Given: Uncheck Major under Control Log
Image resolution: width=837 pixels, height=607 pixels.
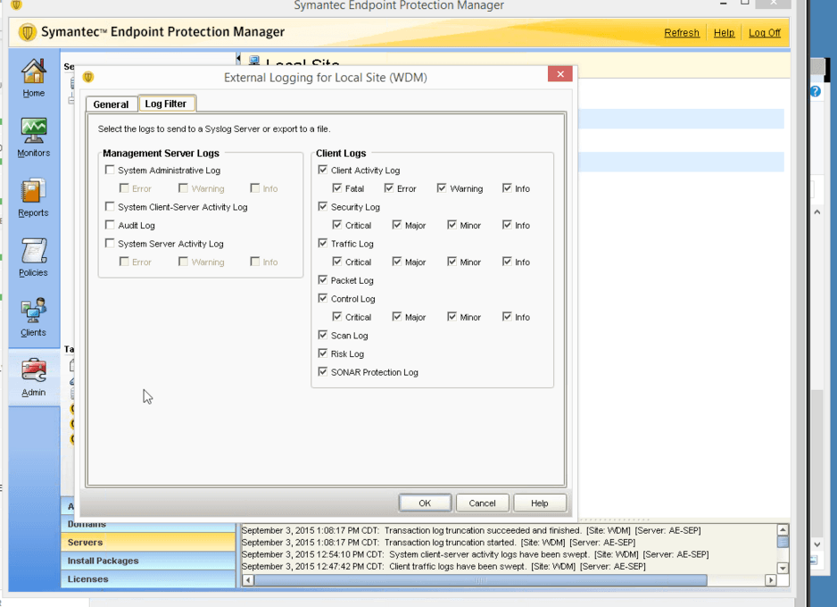Looking at the screenshot, I should pyautogui.click(x=396, y=317).
